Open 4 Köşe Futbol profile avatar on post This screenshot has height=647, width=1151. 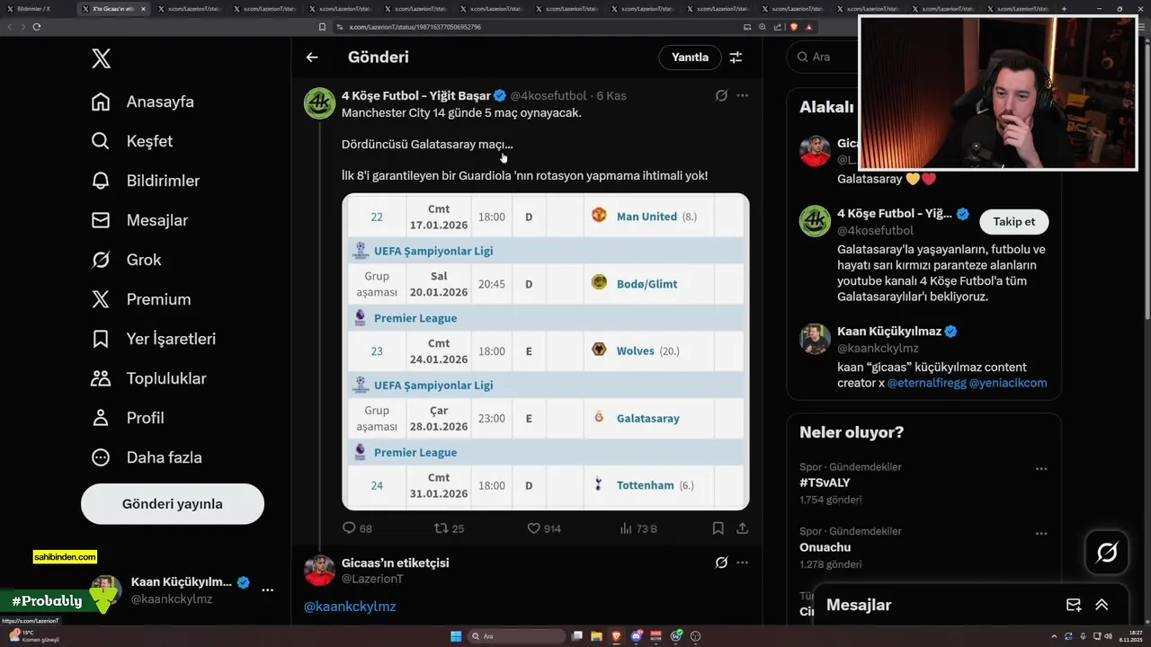tap(319, 103)
